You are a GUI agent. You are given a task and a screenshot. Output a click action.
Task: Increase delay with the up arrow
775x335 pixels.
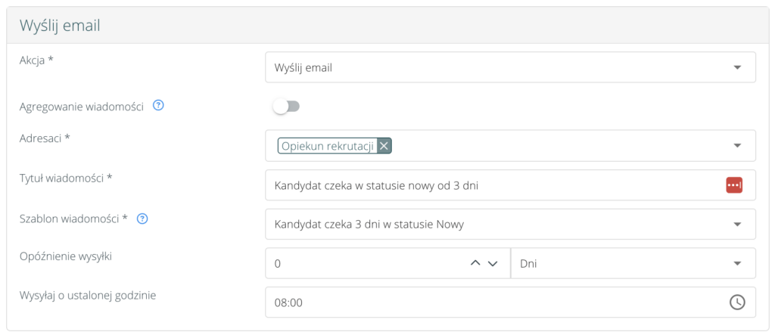tap(476, 263)
